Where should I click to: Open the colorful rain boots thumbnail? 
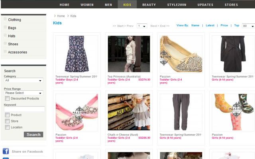point(233,112)
